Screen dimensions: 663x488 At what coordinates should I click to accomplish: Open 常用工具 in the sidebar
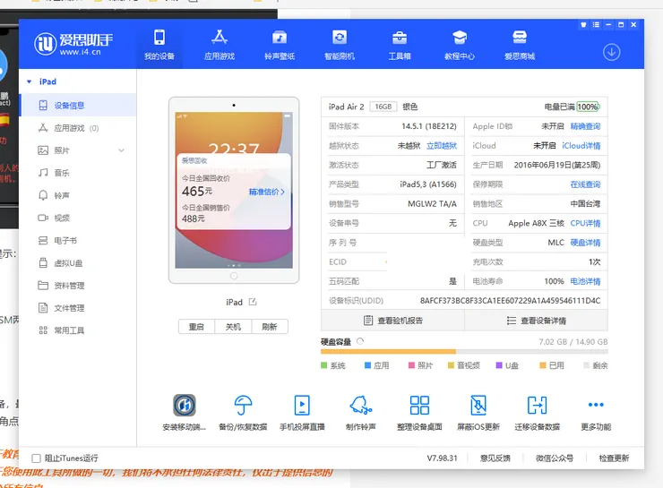[x=78, y=330]
